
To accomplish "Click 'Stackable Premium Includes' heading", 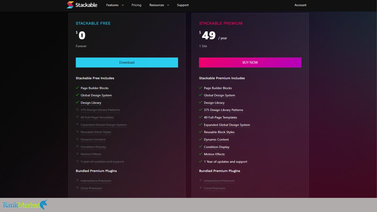I will [x=222, y=78].
